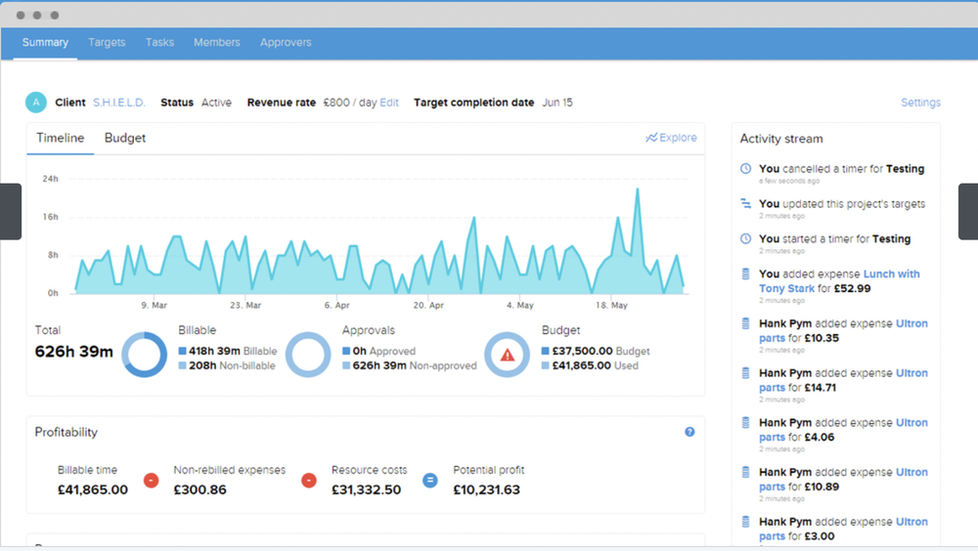Click the Explore chart link

click(x=671, y=137)
